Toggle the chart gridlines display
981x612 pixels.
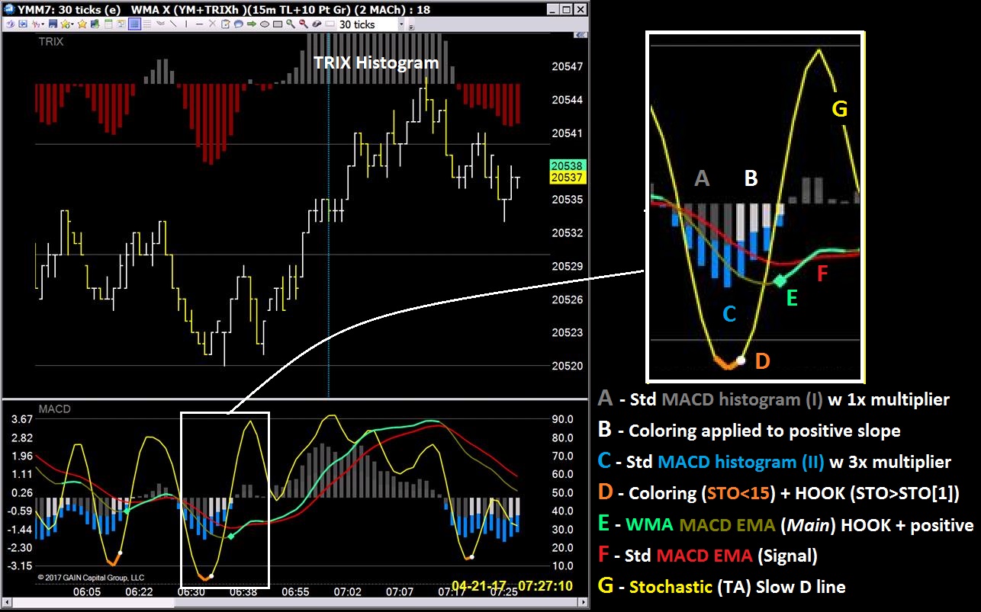134,24
